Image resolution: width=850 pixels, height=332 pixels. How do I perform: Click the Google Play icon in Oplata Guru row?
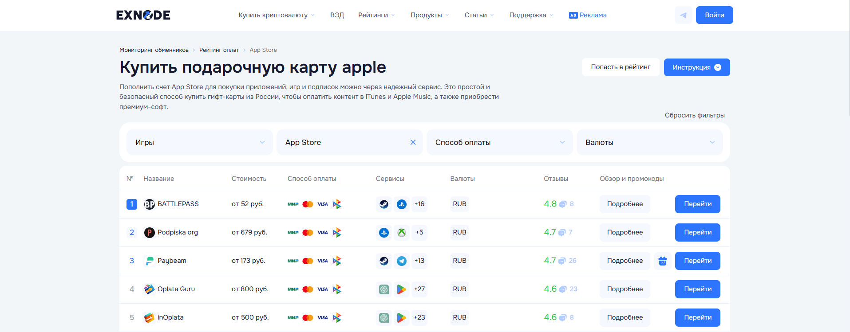point(402,289)
